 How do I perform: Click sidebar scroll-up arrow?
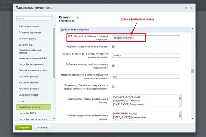(54, 25)
